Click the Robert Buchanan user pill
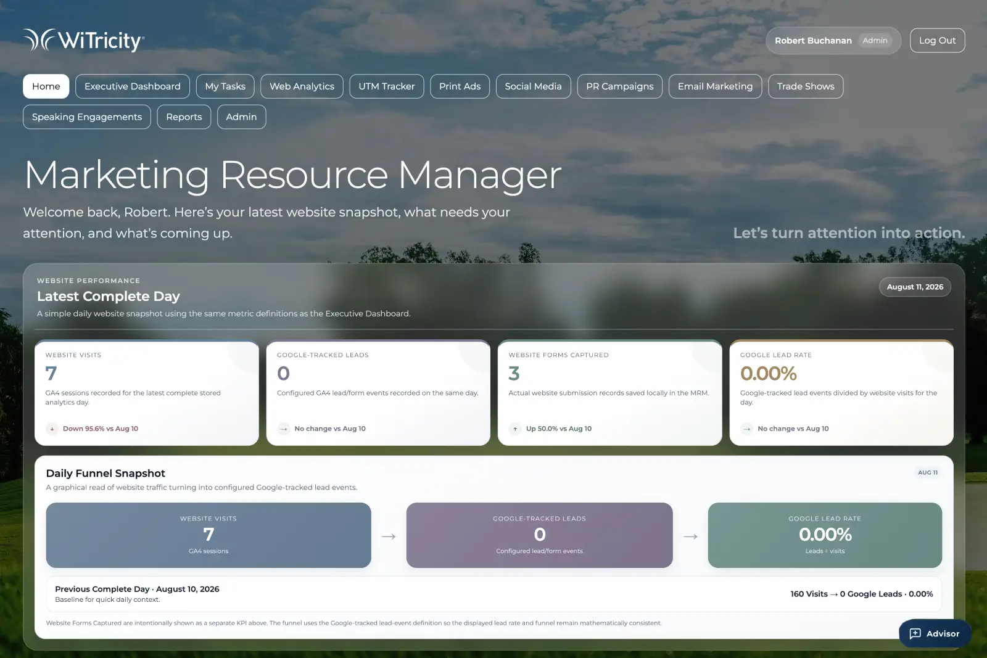987x658 pixels. [833, 41]
